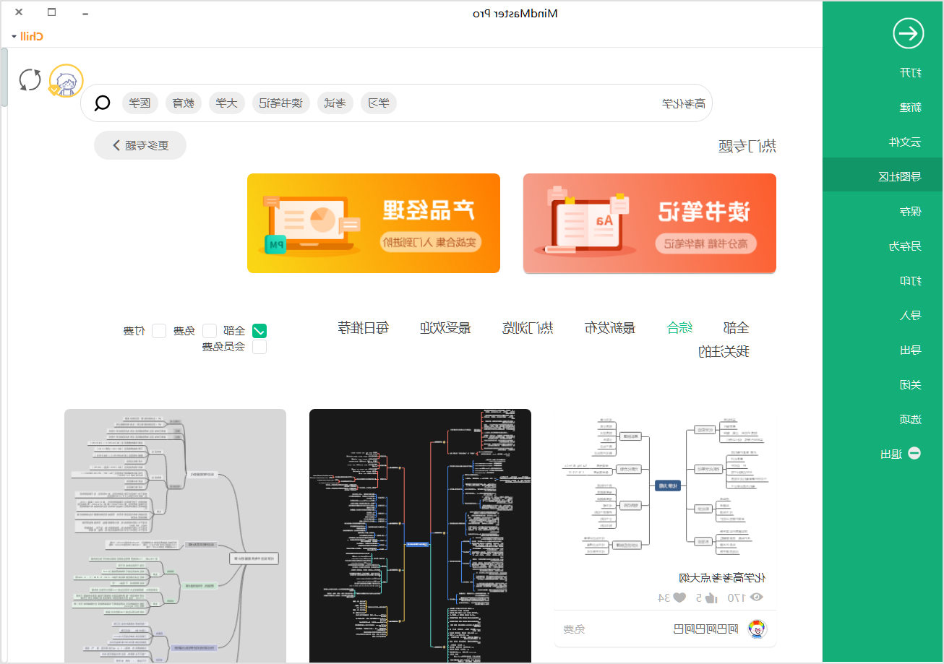Click the eye views icon showing 170
944x664 pixels.
coord(756,598)
